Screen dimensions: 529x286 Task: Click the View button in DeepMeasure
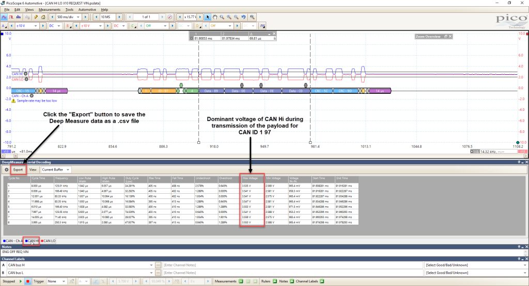click(33, 170)
